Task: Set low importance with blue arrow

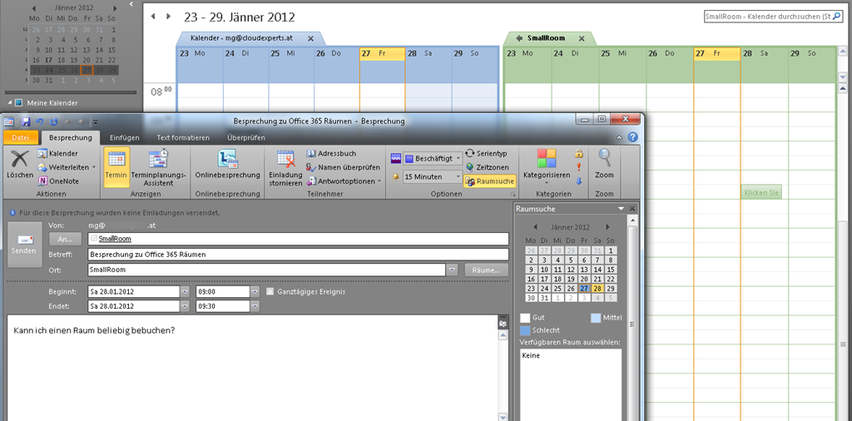Action: point(579,181)
